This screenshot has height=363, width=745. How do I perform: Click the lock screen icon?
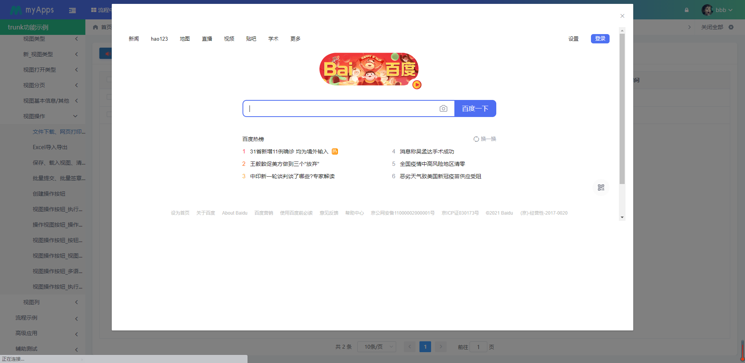click(686, 10)
